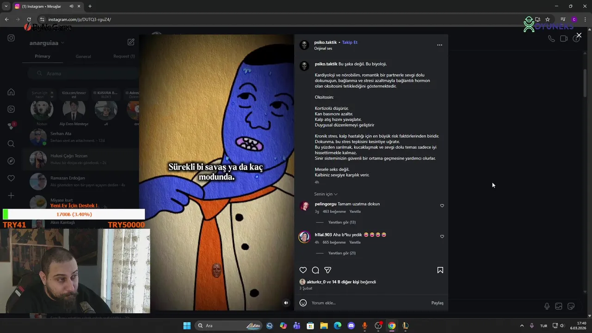Open sticker icon in chat input
Screen dimensions: 592x333
[x=571, y=306]
